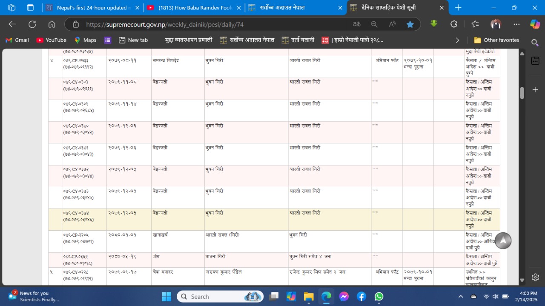Open WhatsApp from the taskbar
Screen dimensions: 545x306
tap(379, 297)
